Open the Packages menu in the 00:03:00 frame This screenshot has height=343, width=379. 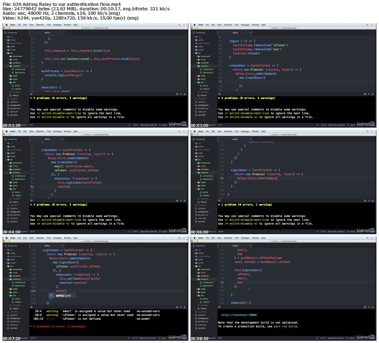point(245,25)
